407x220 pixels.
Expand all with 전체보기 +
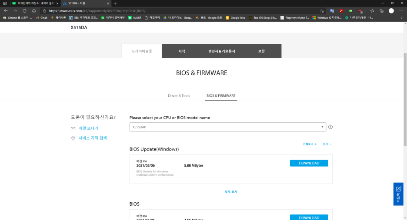pyautogui.click(x=310, y=144)
